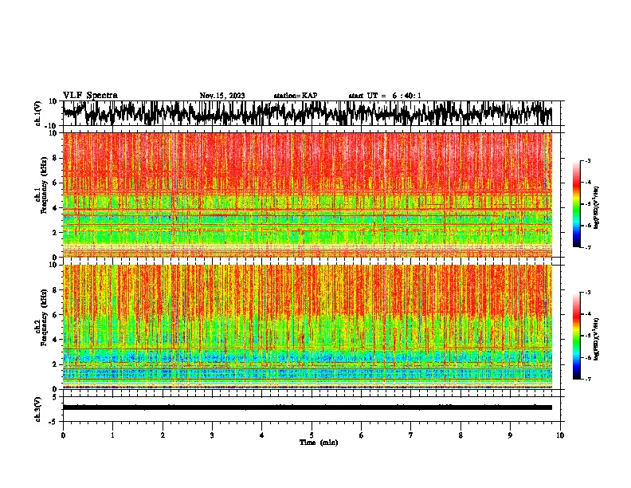Click the ch.1 spectrogram color scale bar
This screenshot has height=488, width=631.
click(576, 204)
